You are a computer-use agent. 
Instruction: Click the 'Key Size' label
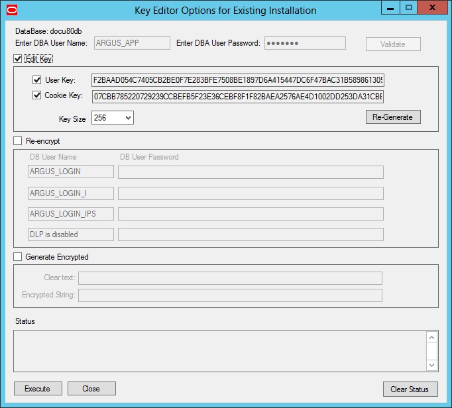(72, 119)
